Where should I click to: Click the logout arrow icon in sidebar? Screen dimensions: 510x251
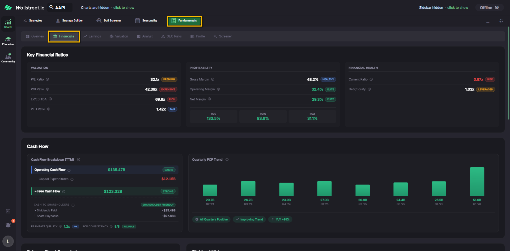coord(8,211)
